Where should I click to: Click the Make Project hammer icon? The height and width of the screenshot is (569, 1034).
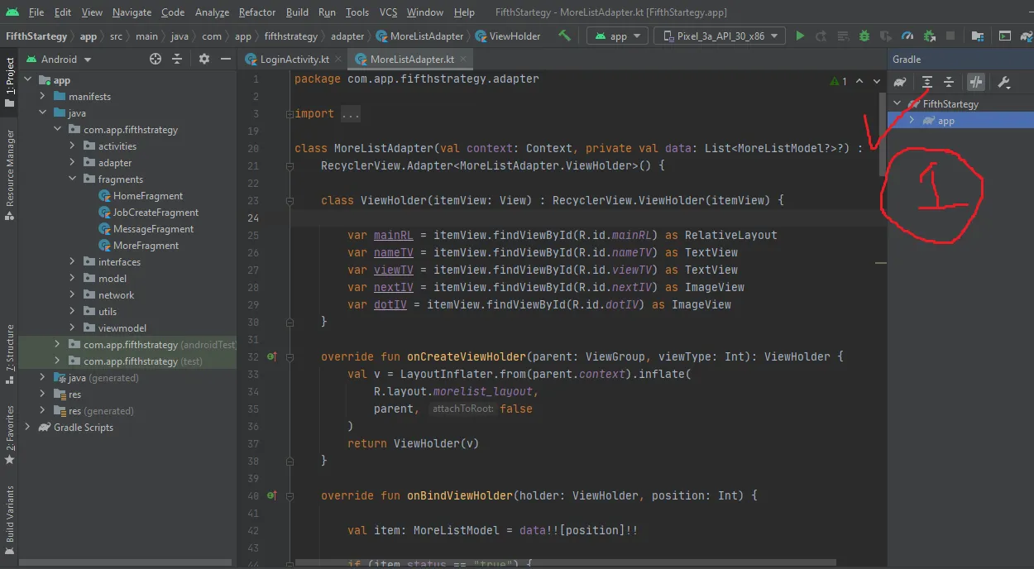point(564,36)
